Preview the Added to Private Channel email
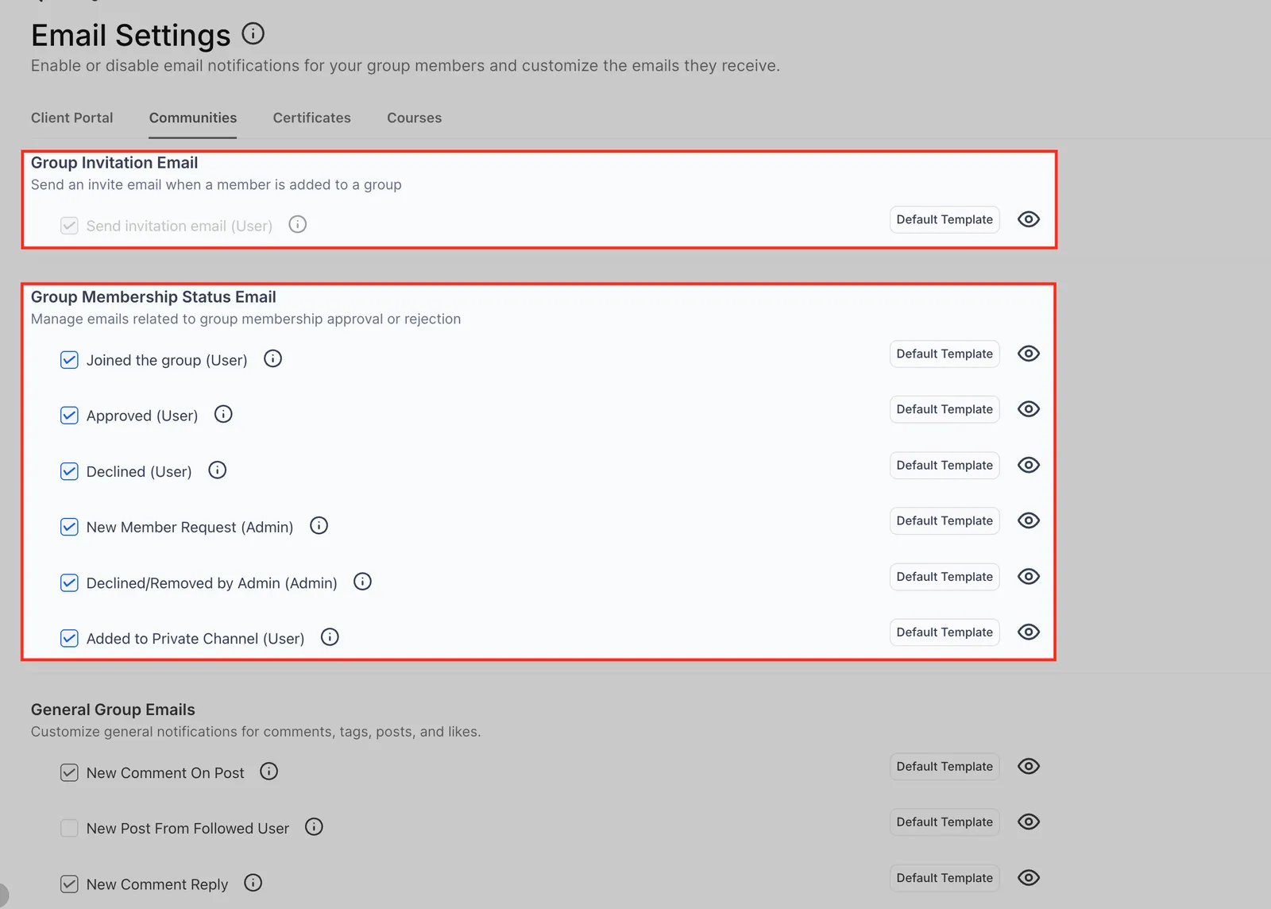This screenshot has width=1271, height=909. pos(1029,632)
